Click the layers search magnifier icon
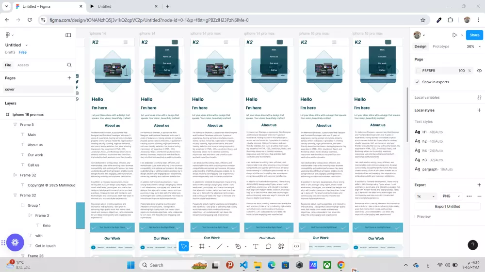The width and height of the screenshot is (485, 272). click(x=69, y=65)
